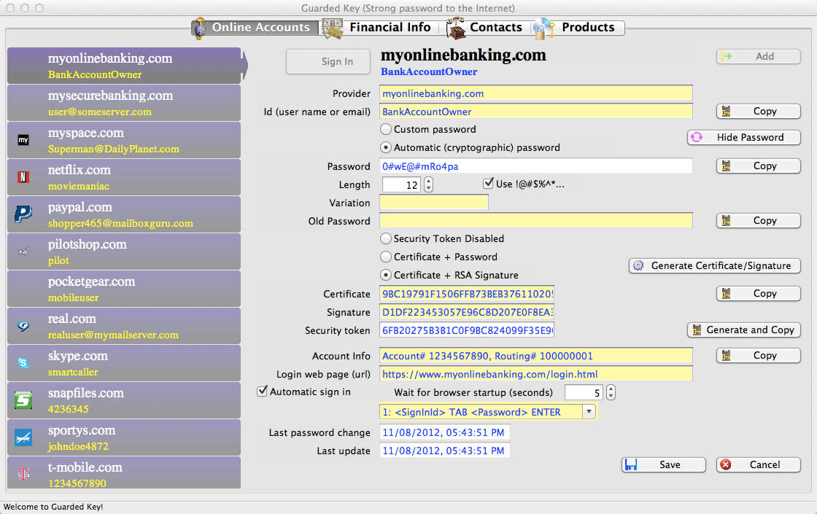
Task: Click the Last password change date value
Action: tap(444, 432)
